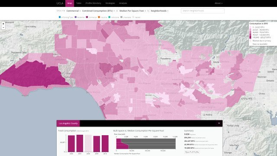Select the hatched Masked legend icon
Screen dimensions: 277x156
(x=133, y=17)
